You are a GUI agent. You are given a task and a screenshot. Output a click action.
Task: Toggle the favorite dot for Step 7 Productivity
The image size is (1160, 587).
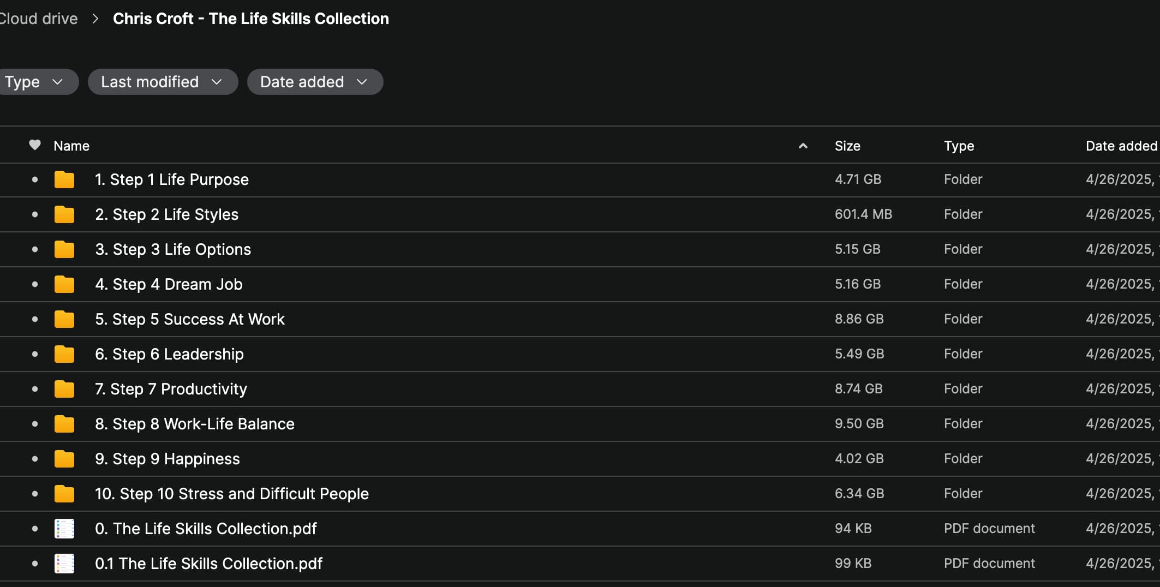35,389
